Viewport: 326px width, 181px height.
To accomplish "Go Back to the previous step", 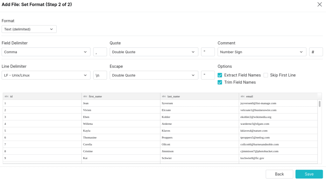I will click(280, 174).
